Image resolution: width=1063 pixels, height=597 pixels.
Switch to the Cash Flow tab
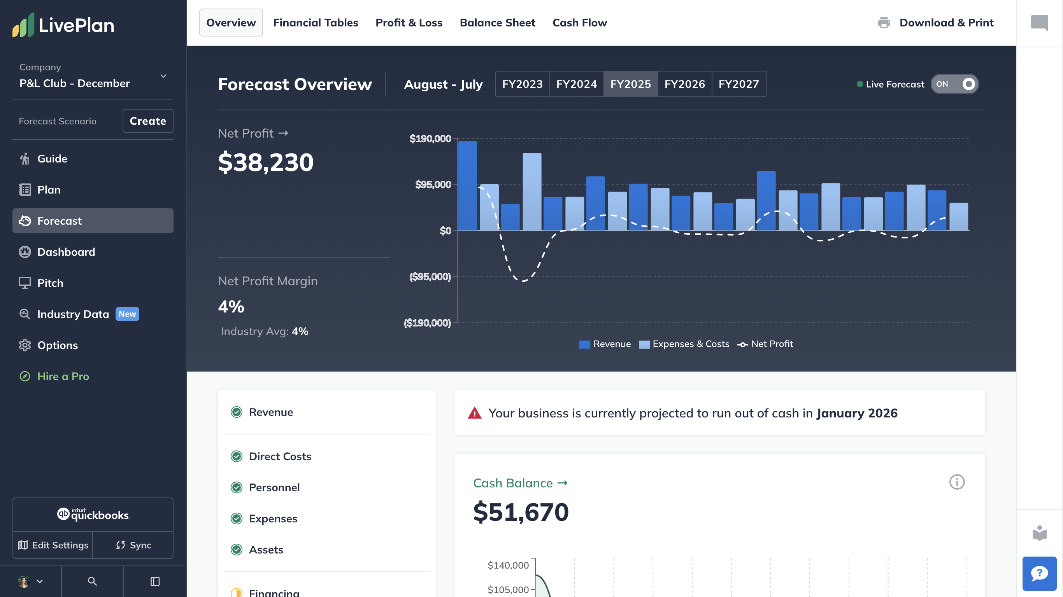pyautogui.click(x=579, y=23)
